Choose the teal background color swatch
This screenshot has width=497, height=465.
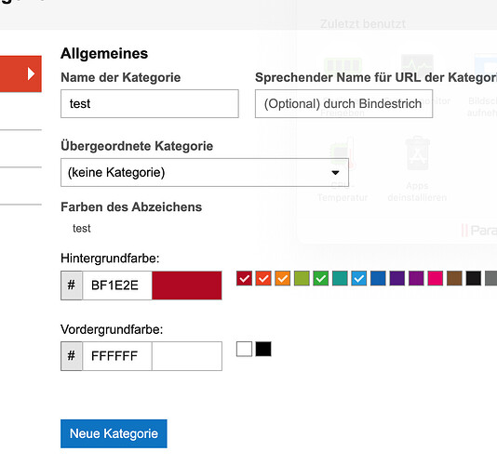tap(340, 278)
